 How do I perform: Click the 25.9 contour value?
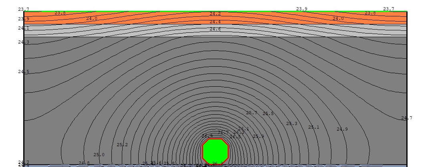pos(258,136)
